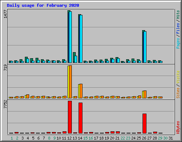Screen dimensions: 182x142
Task: Click the green weekend day 29 label
Action: (x=160, y=138)
